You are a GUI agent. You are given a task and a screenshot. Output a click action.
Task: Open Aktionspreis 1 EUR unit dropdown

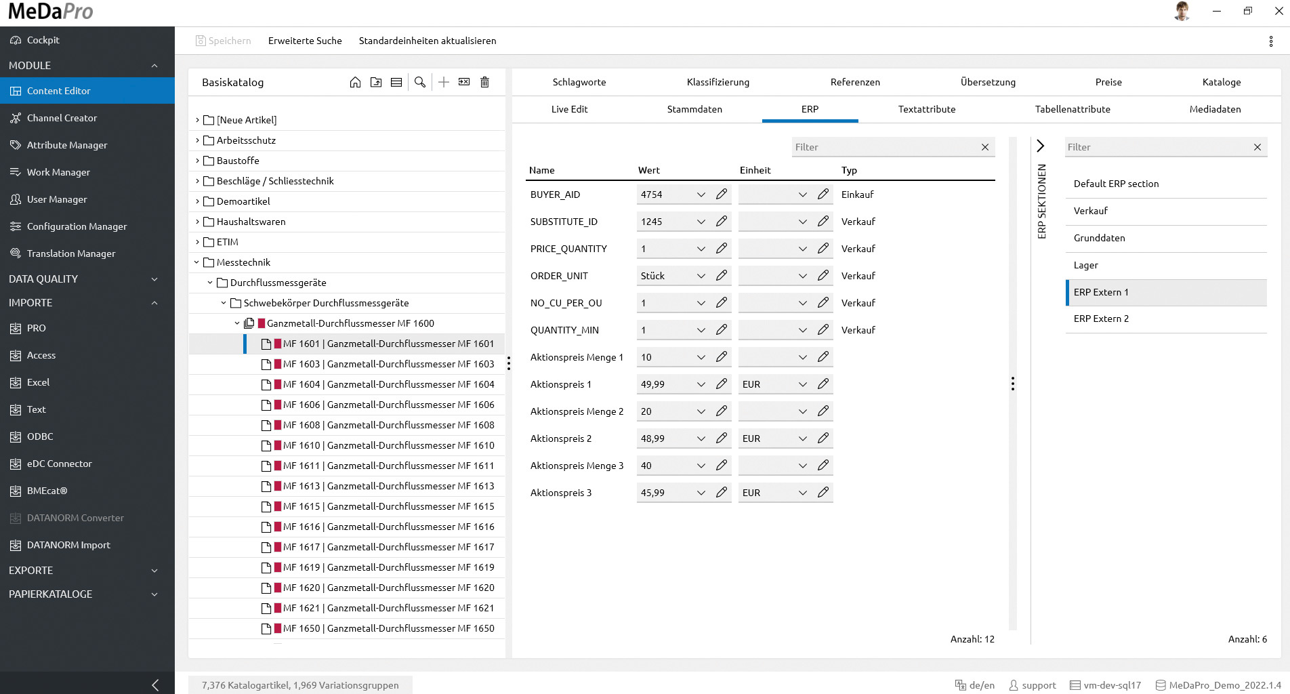click(803, 384)
